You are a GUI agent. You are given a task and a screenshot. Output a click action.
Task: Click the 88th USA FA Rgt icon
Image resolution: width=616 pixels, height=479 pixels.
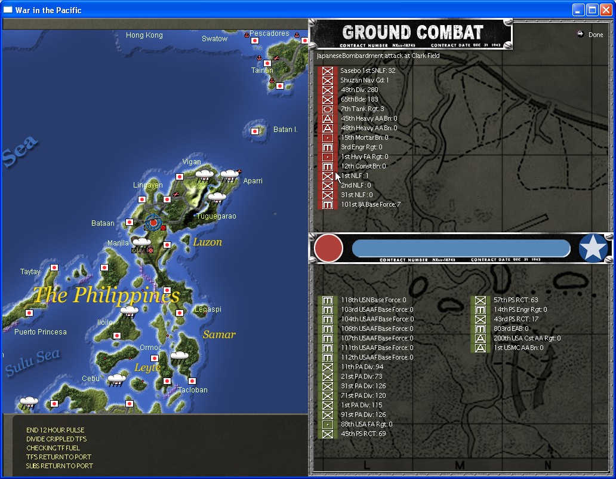click(328, 425)
